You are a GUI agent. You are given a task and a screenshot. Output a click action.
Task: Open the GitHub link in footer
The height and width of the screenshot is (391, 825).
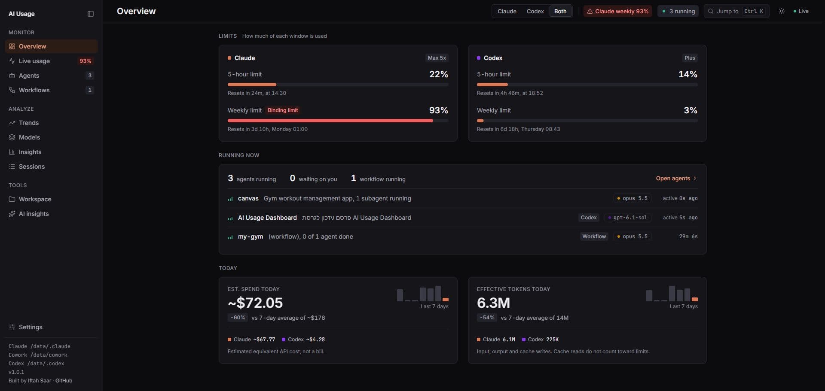pyautogui.click(x=64, y=381)
